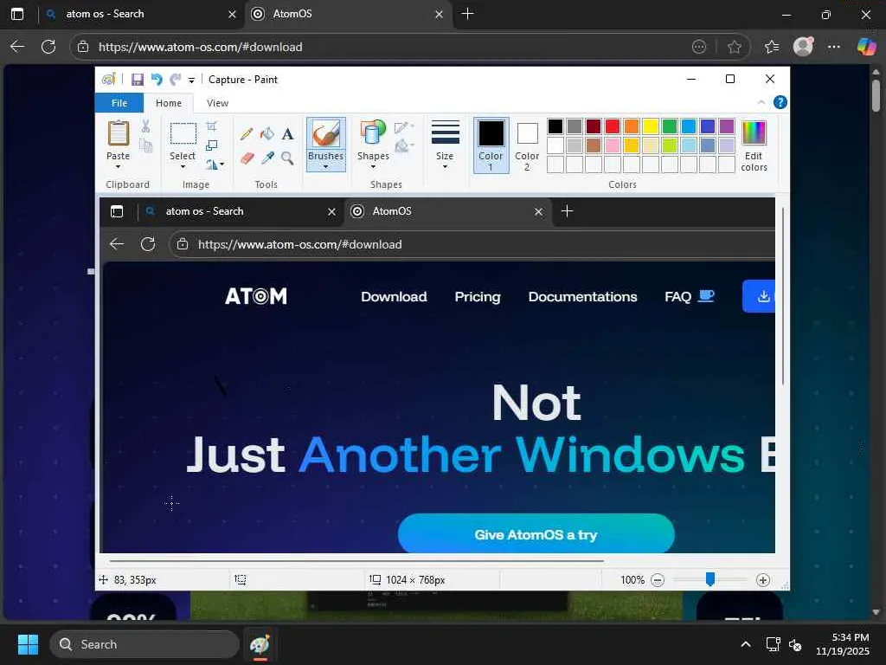The width and height of the screenshot is (886, 665).
Task: Switch to the Home ribbon tab
Action: tap(169, 103)
